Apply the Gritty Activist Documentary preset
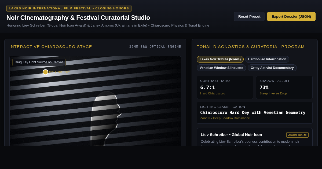 coord(272,68)
